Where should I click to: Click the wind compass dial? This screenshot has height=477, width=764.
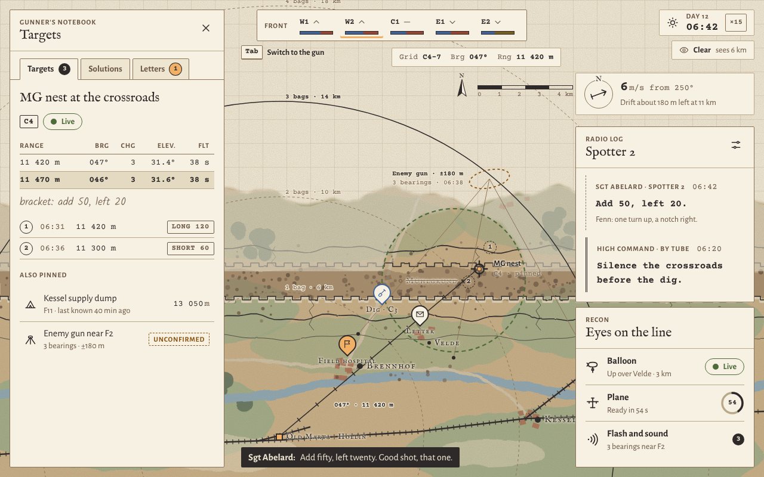(599, 94)
